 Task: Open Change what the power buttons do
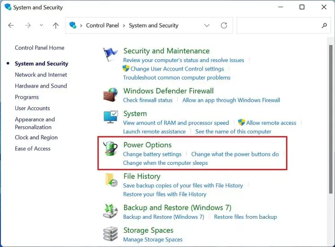click(x=235, y=154)
